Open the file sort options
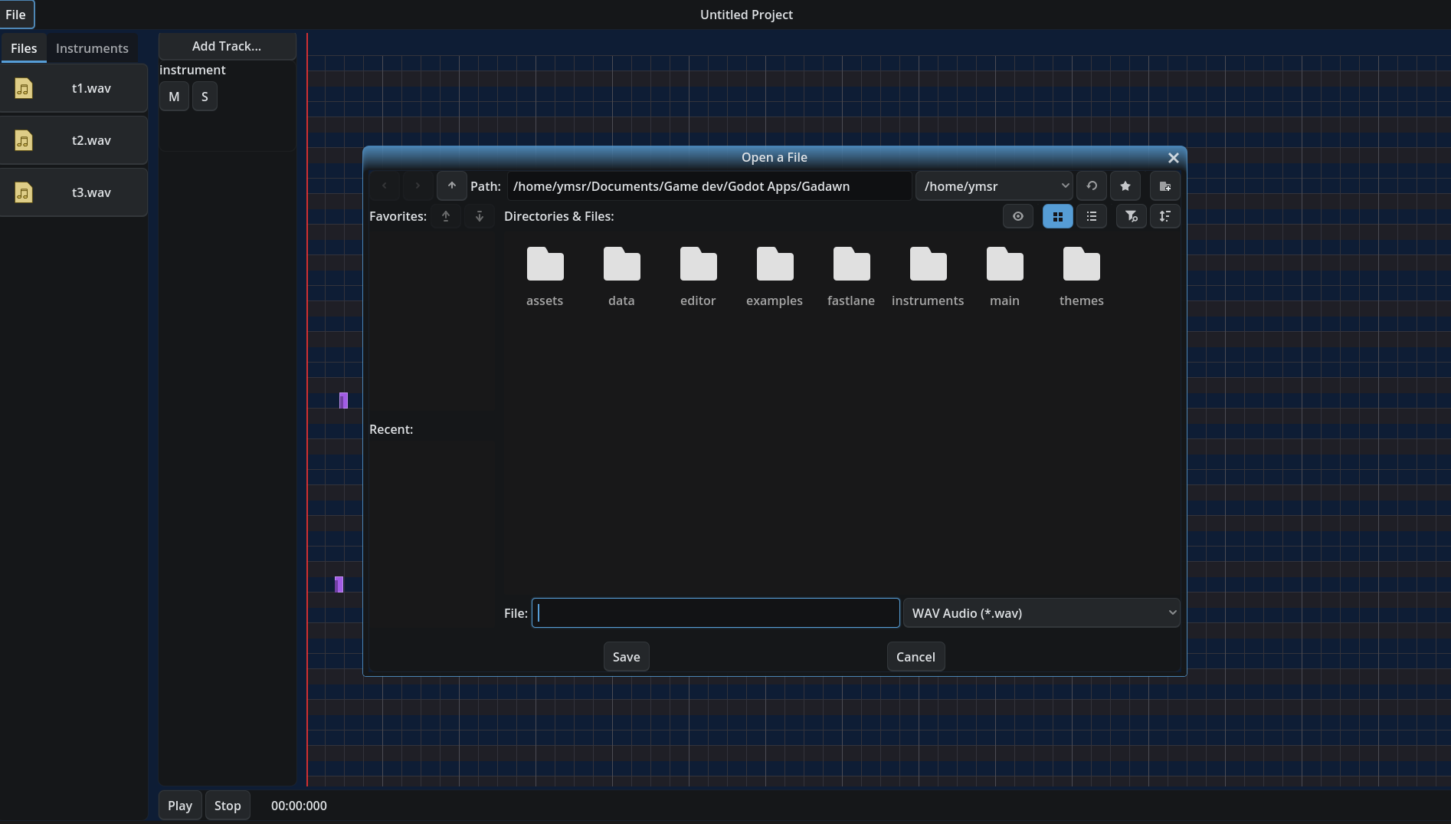 coord(1165,216)
